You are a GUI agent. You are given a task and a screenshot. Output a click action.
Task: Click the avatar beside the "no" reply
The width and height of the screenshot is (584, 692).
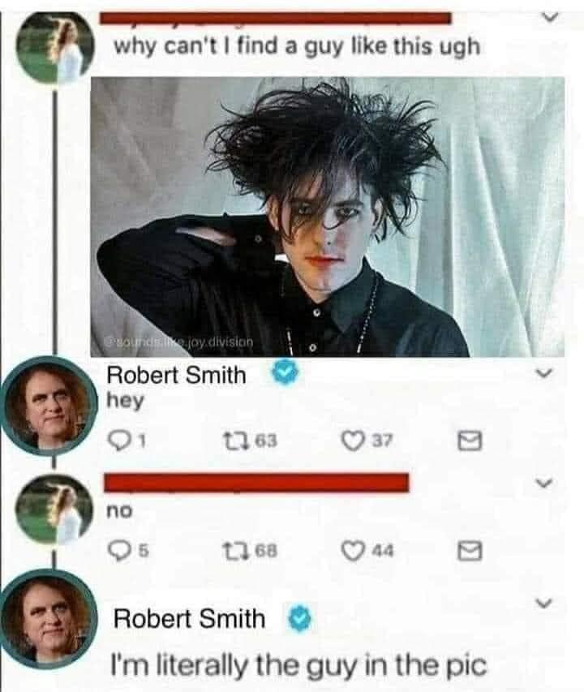[x=55, y=509]
